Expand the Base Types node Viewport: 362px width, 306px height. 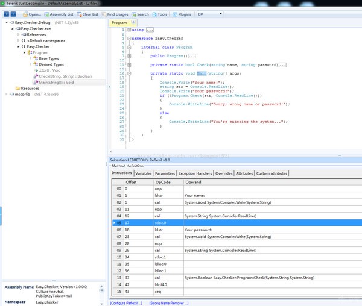click(30, 58)
